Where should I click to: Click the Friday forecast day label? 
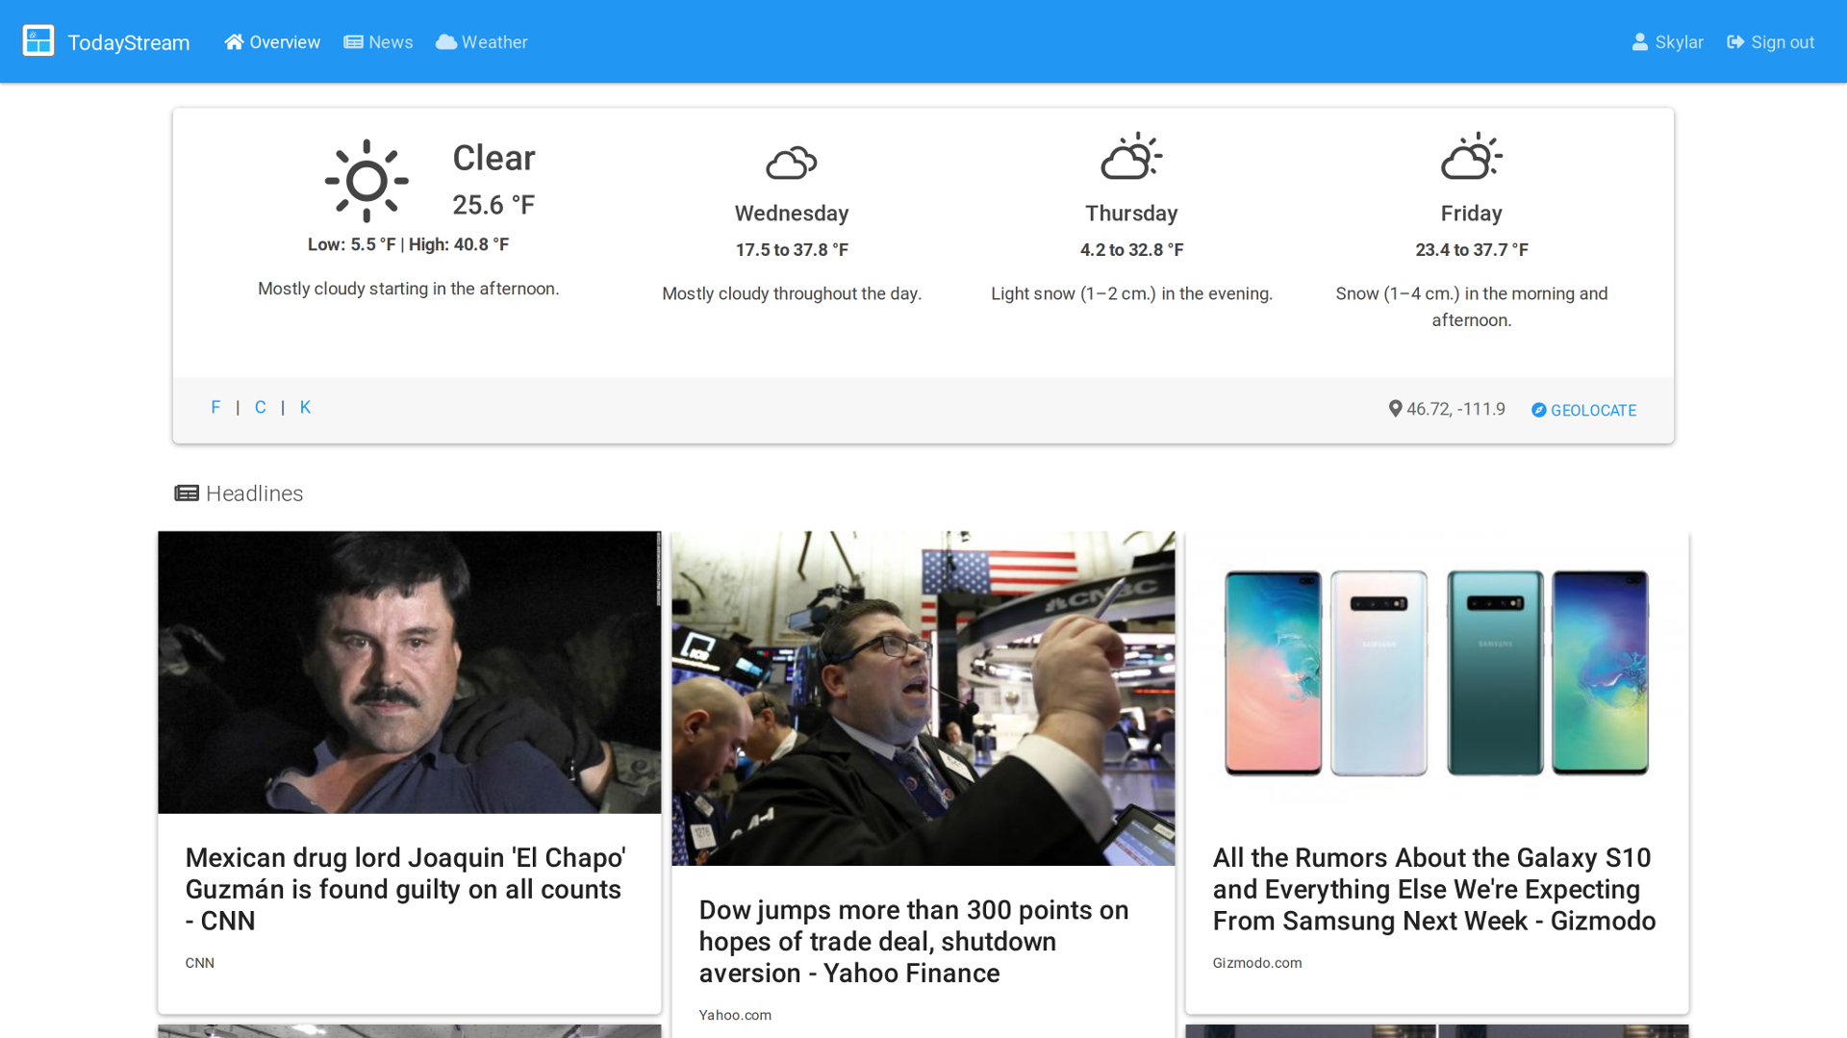pyautogui.click(x=1472, y=214)
